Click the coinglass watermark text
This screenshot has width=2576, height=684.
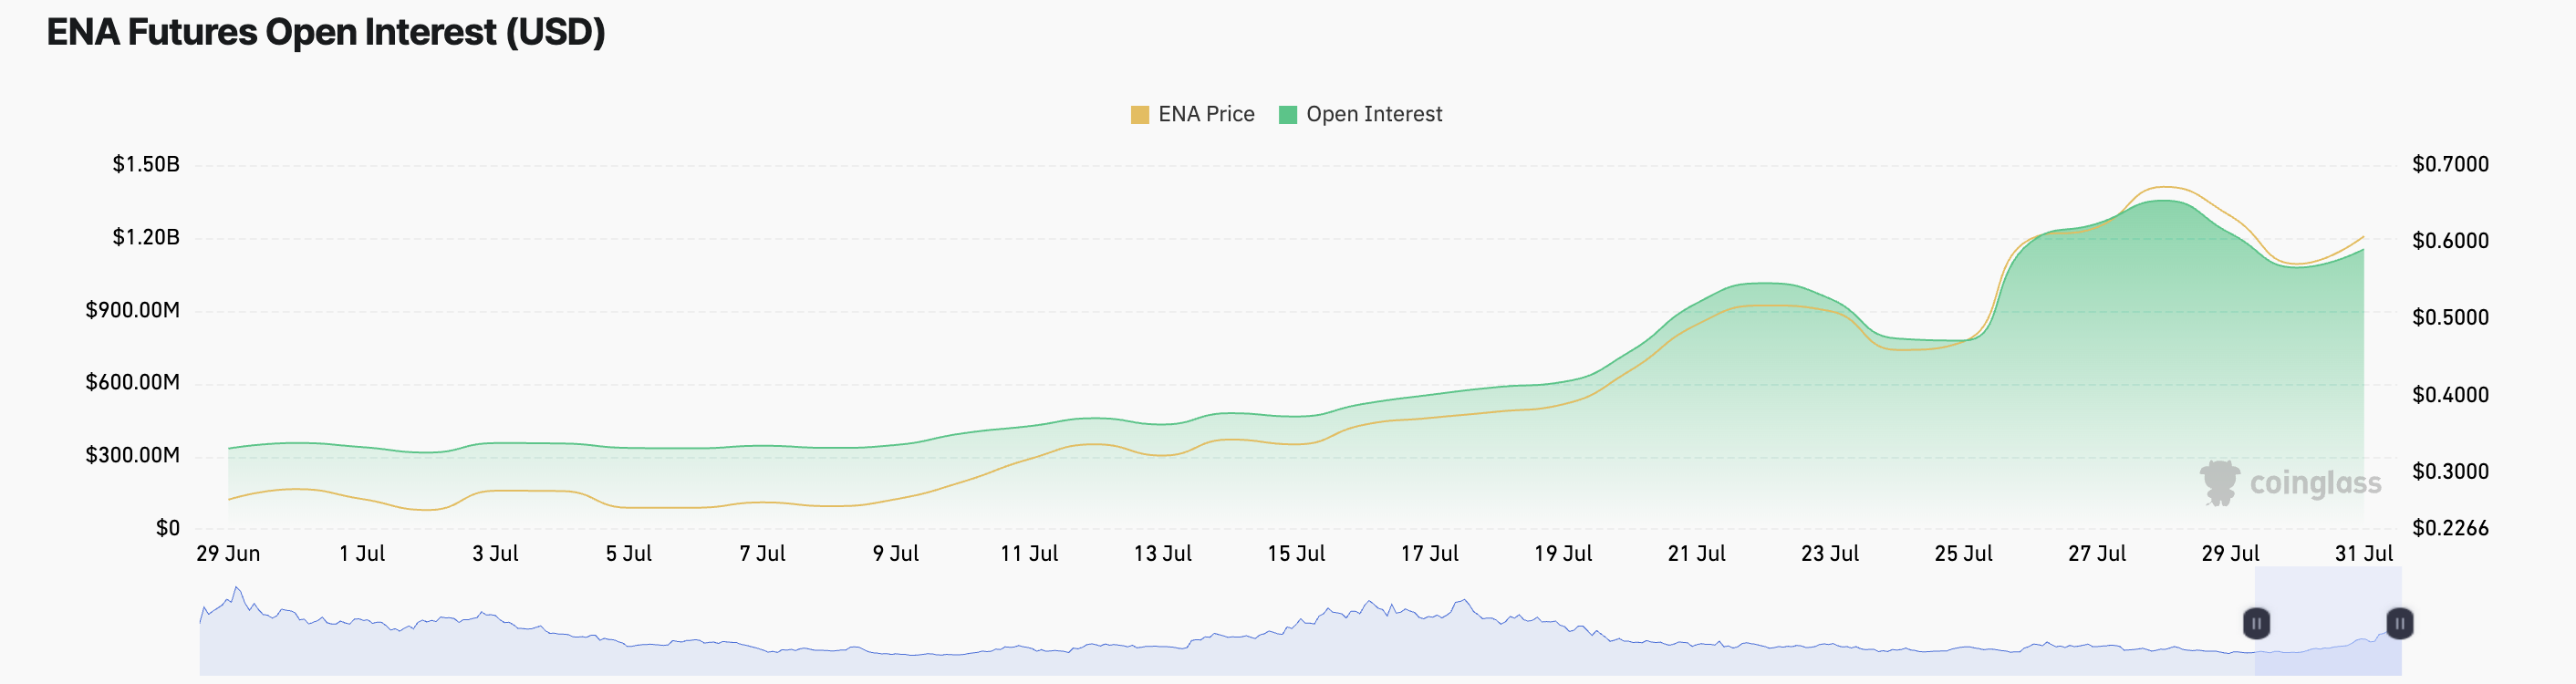point(2315,484)
